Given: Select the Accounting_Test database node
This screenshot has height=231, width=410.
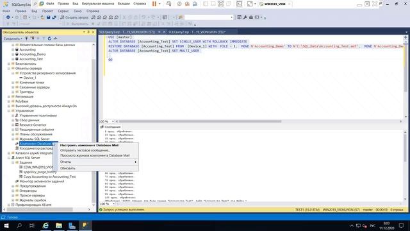Looking at the screenshot, I should [x=31, y=59].
